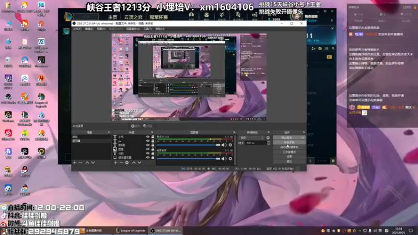
Task: Click League client notification bell
Action: (332, 20)
